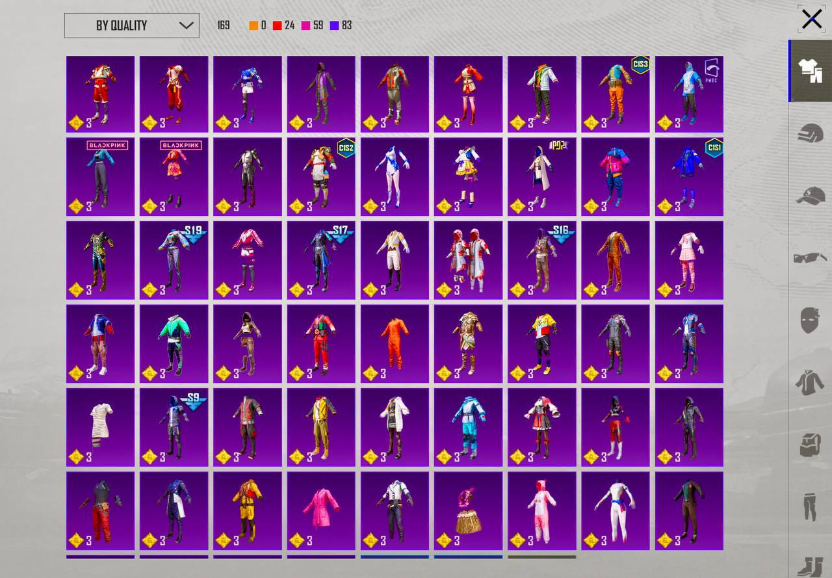This screenshot has width=832, height=578.
Task: Select the S16 season outfit
Action: tap(542, 260)
